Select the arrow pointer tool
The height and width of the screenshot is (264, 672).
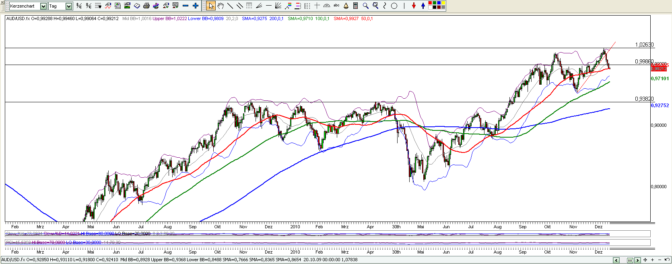pos(211,6)
